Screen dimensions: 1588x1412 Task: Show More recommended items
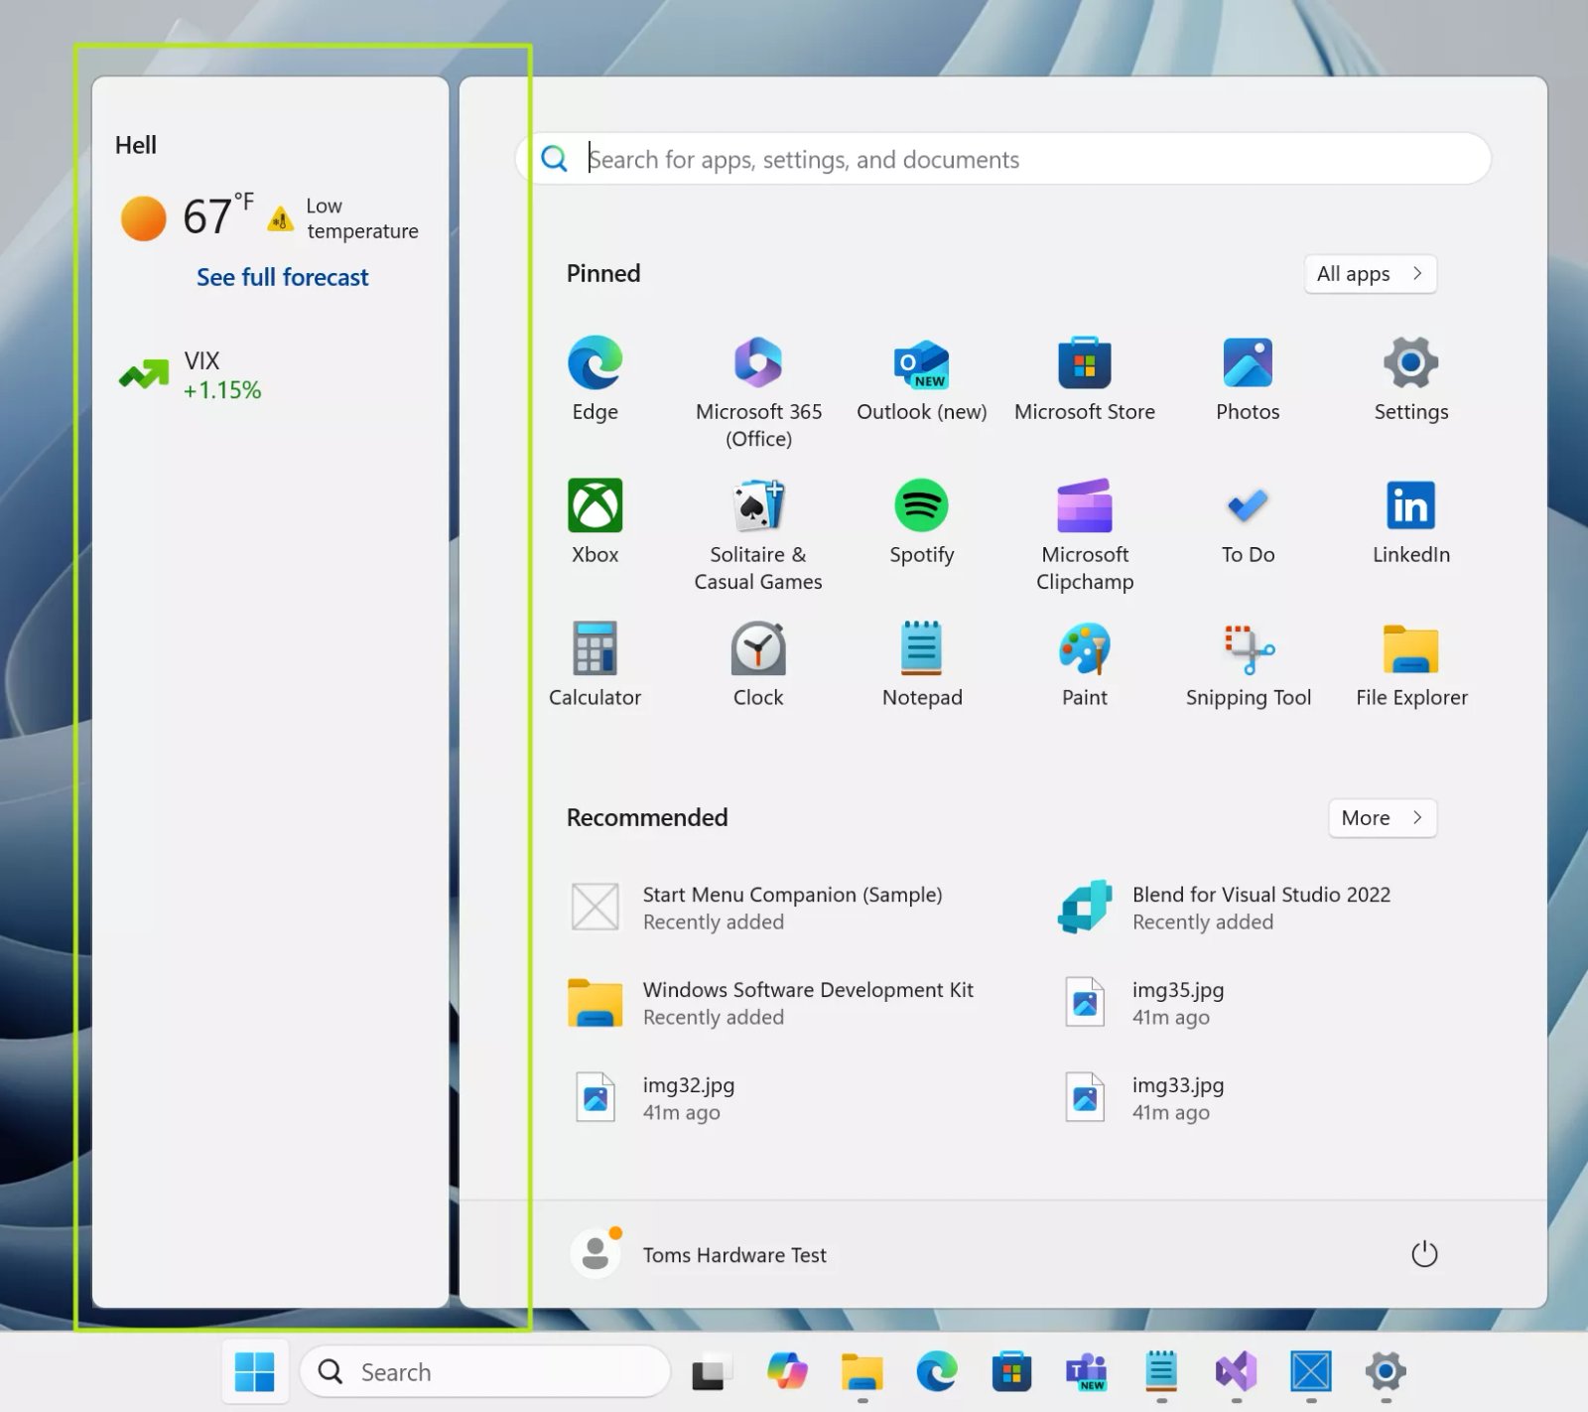(x=1382, y=818)
